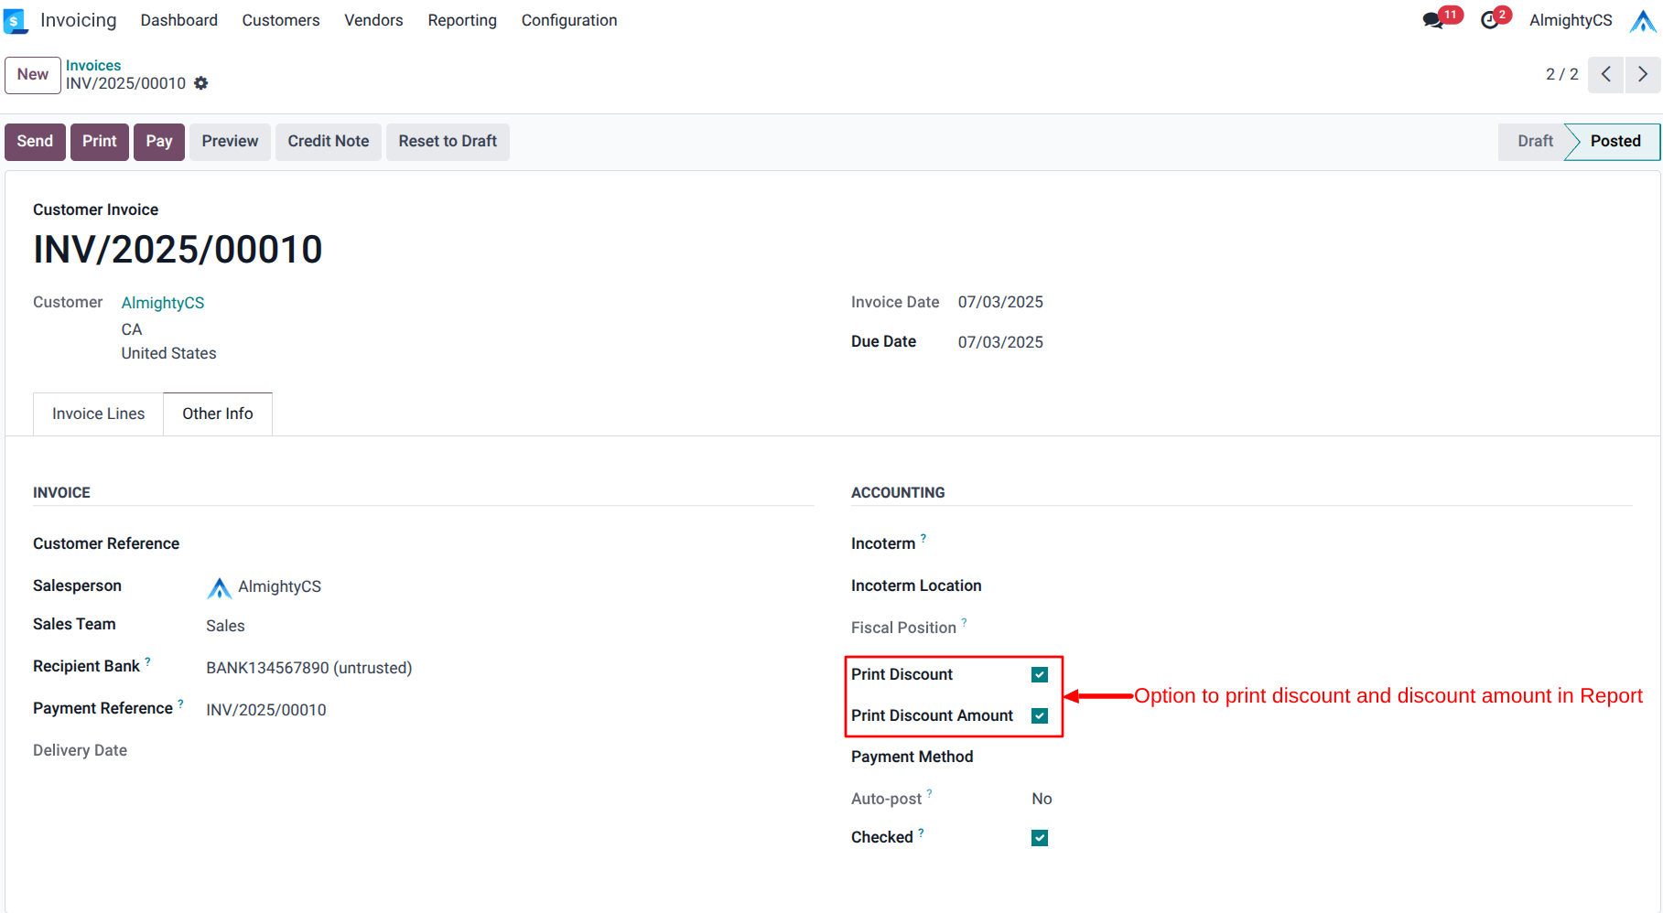The height and width of the screenshot is (913, 1663).
Task: Click the Credit Note button
Action: [x=329, y=141]
